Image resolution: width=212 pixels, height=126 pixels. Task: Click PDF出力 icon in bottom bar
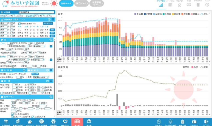click(x=159, y=122)
